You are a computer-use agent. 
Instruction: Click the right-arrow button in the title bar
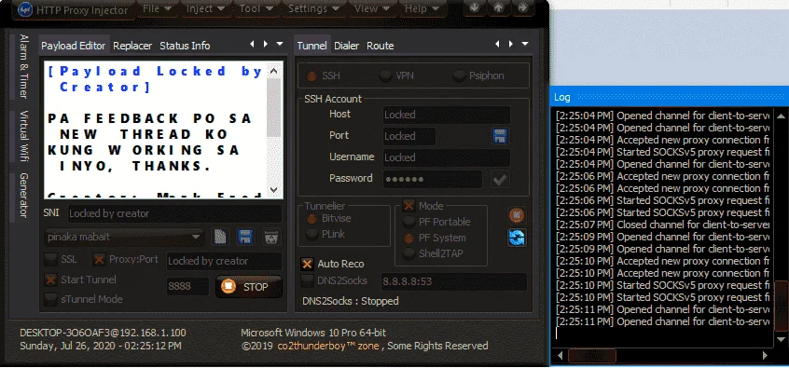[x=522, y=7]
